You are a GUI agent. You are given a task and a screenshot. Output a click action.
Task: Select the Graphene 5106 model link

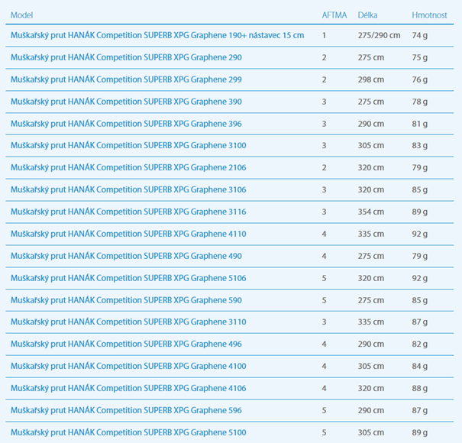point(128,279)
